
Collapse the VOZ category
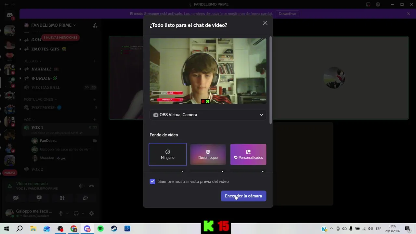(x=29, y=120)
